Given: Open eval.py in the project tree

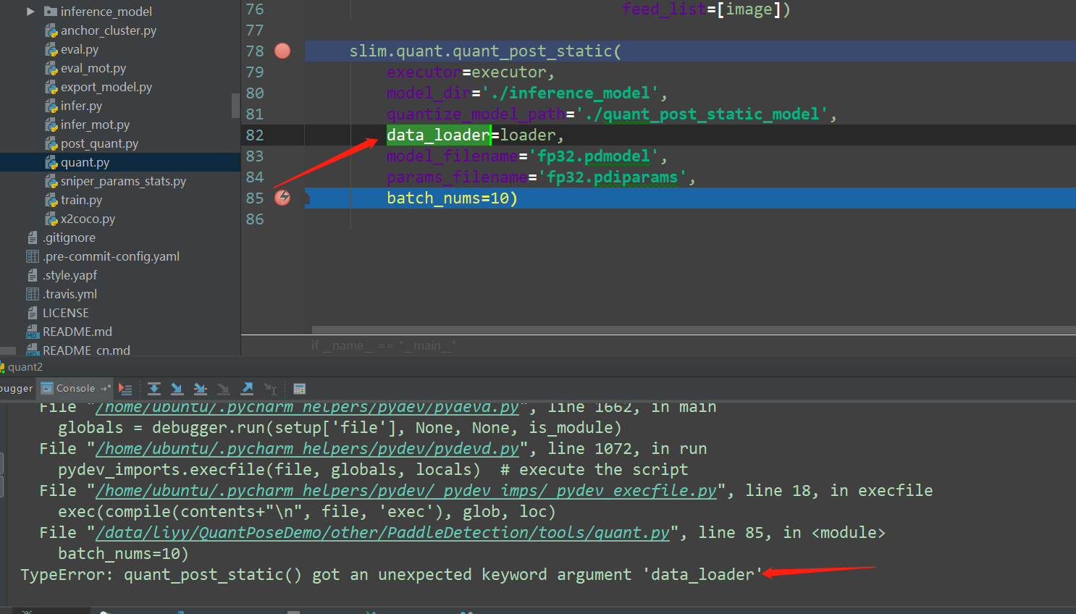Looking at the screenshot, I should (x=80, y=49).
